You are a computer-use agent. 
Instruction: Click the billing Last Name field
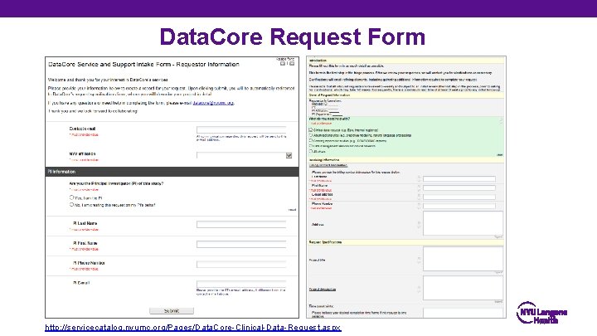459,178
